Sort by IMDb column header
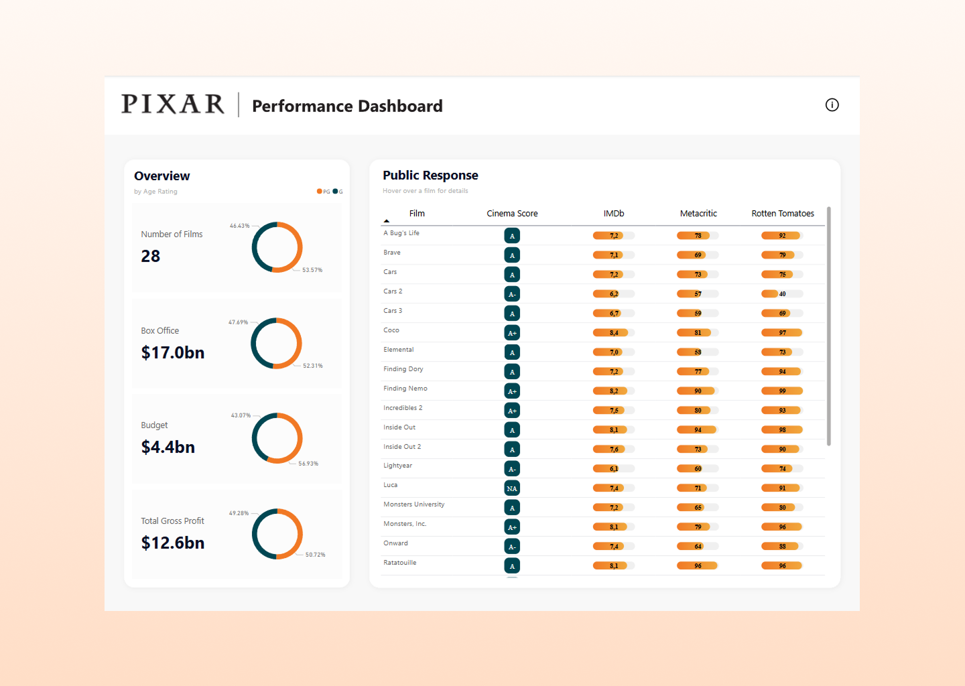This screenshot has width=965, height=686. click(x=614, y=214)
